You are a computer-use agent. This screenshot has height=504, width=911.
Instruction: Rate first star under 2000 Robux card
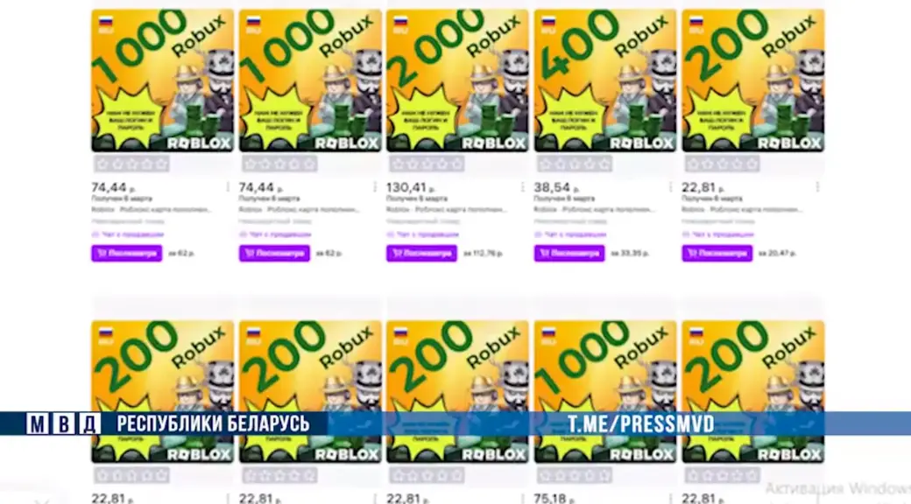[x=399, y=164]
